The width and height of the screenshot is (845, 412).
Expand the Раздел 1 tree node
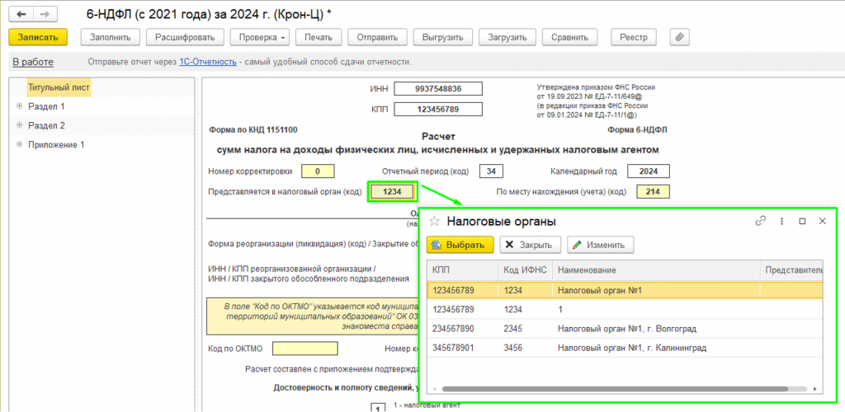click(x=19, y=106)
